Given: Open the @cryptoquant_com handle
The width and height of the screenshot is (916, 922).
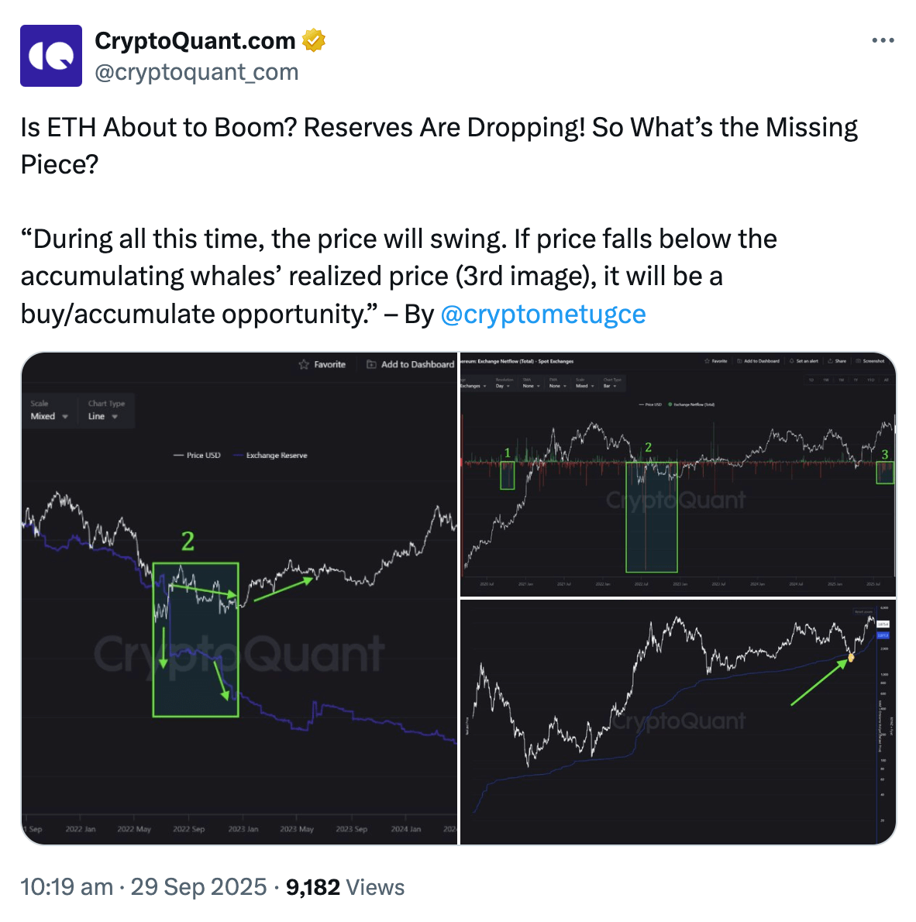Looking at the screenshot, I should [196, 72].
